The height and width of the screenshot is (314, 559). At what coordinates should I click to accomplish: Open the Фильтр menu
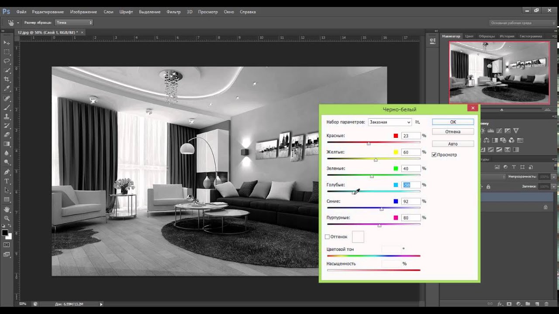[x=173, y=12]
